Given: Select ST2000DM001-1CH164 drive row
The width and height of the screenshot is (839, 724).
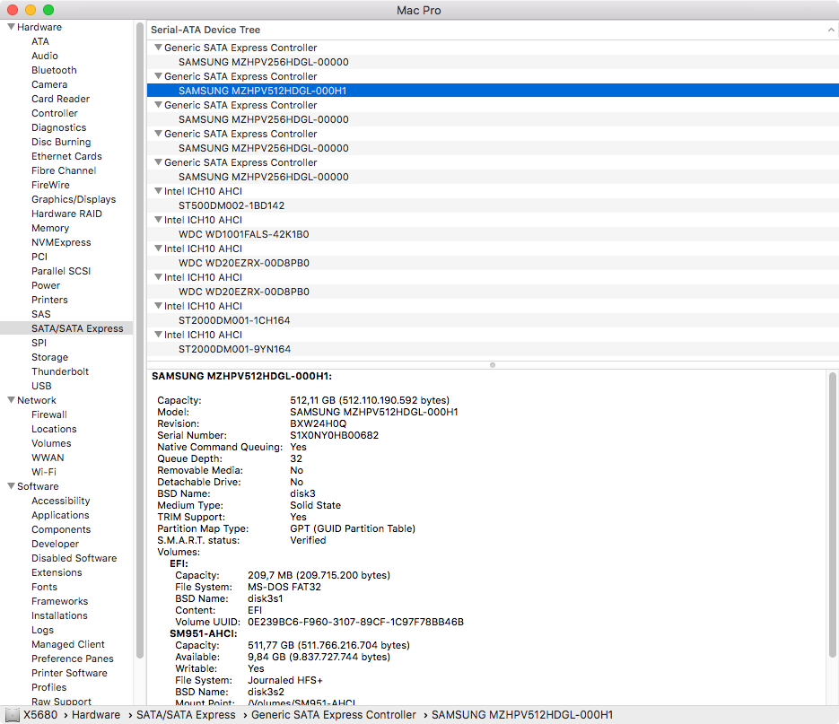Looking at the screenshot, I should point(493,320).
